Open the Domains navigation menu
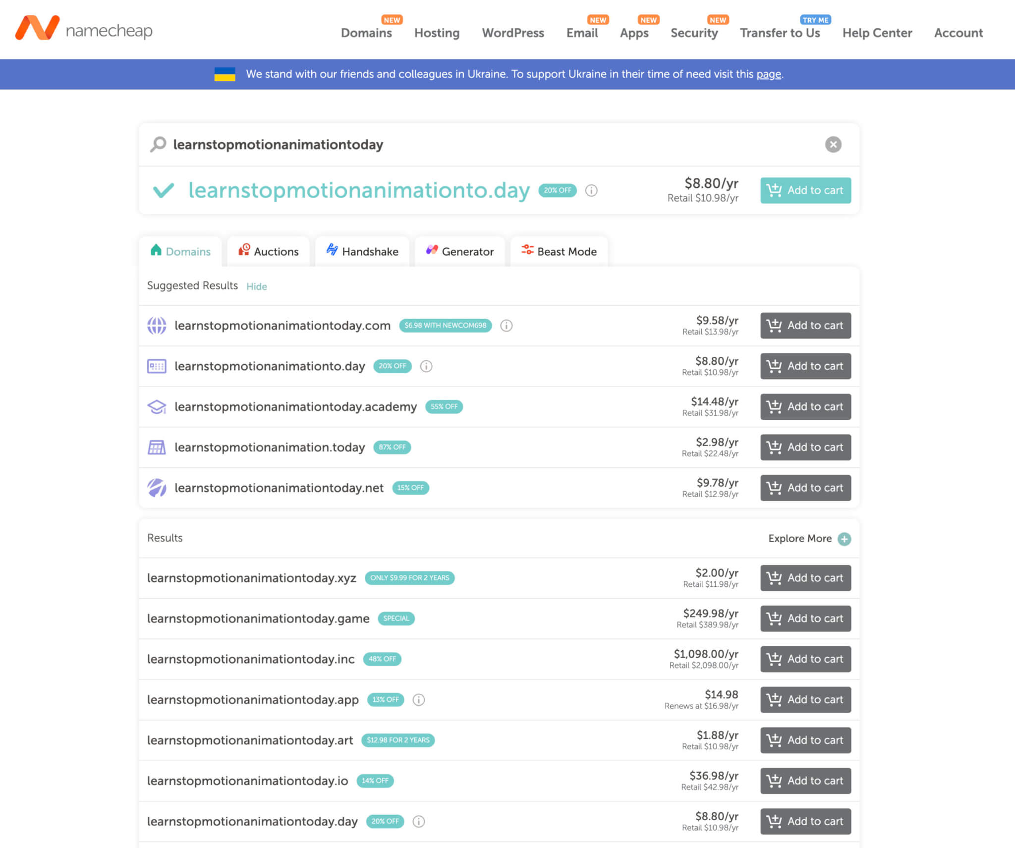1015x848 pixels. [366, 33]
